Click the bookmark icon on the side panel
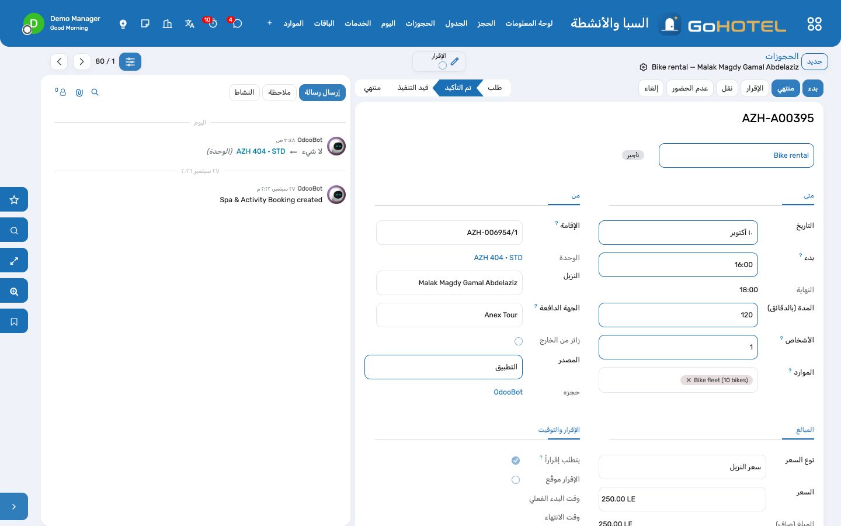 [x=14, y=321]
